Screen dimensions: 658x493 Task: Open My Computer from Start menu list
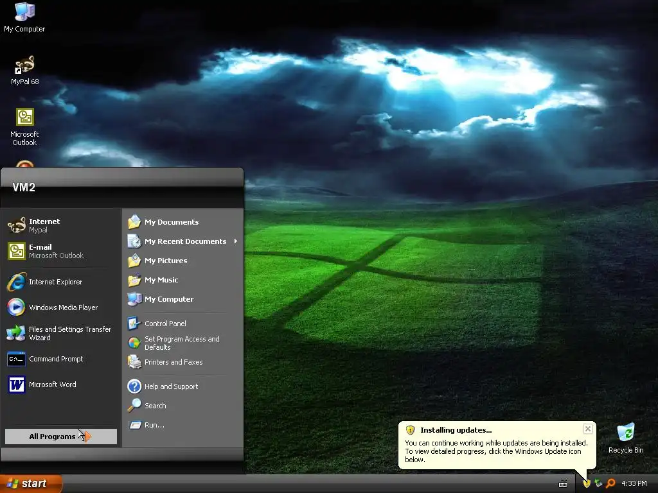pos(182,299)
